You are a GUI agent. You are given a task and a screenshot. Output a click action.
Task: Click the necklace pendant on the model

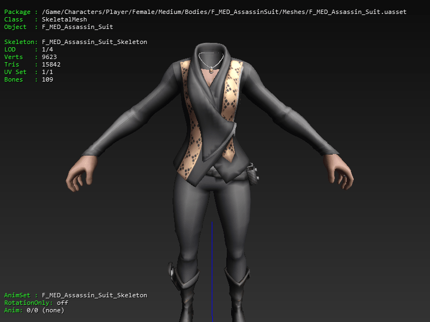(x=211, y=71)
